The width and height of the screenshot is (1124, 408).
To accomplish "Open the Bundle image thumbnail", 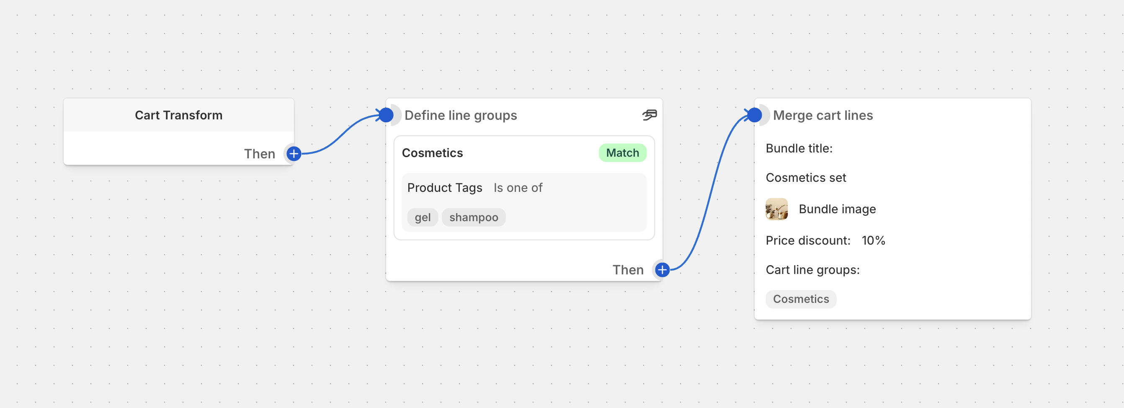I will [776, 209].
